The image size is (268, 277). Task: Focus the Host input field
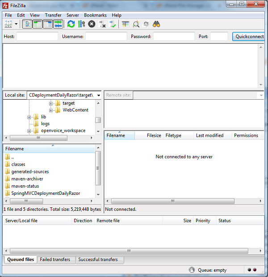coord(37,36)
